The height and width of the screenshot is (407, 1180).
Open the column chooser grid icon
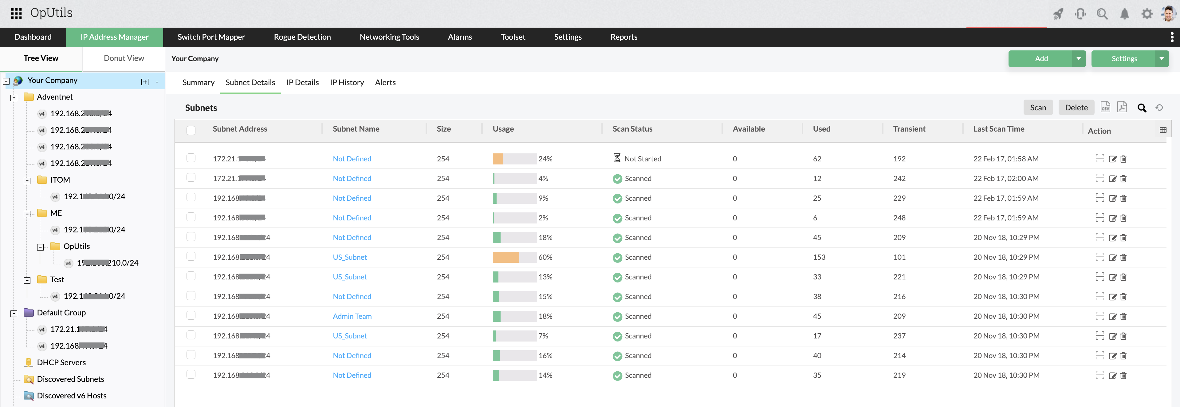pyautogui.click(x=1162, y=130)
